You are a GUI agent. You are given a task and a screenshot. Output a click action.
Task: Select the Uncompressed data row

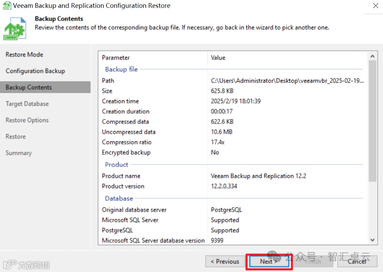pyautogui.click(x=233, y=132)
